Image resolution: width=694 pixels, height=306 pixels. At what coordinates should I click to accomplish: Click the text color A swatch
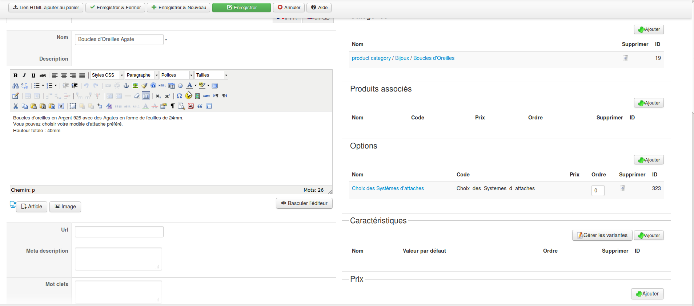(189, 86)
